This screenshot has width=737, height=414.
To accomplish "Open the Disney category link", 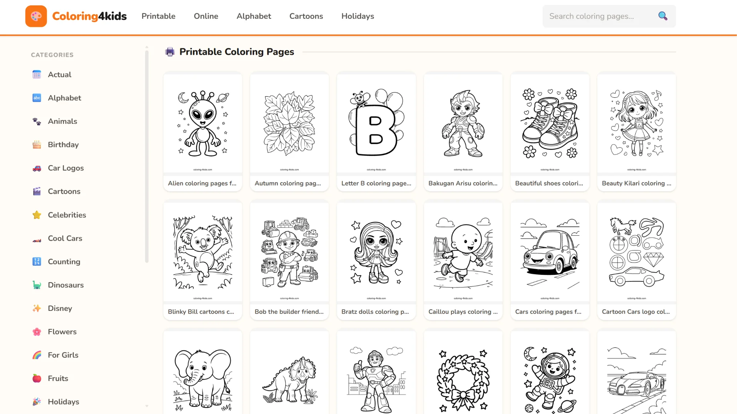I will tap(60, 308).
